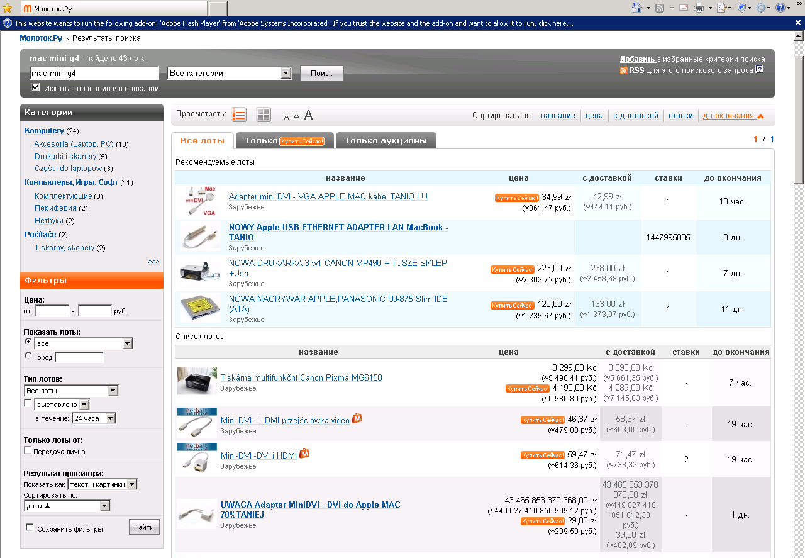Screen dimensions: 805x558
Task: Click Buy Now badge on Panasonic UJ-875 row
Action: [x=513, y=305]
